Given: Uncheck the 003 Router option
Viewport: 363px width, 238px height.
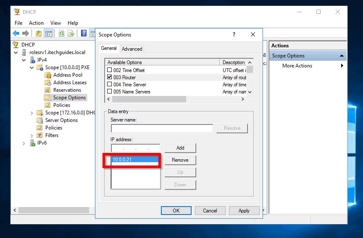Looking at the screenshot, I should pos(110,77).
